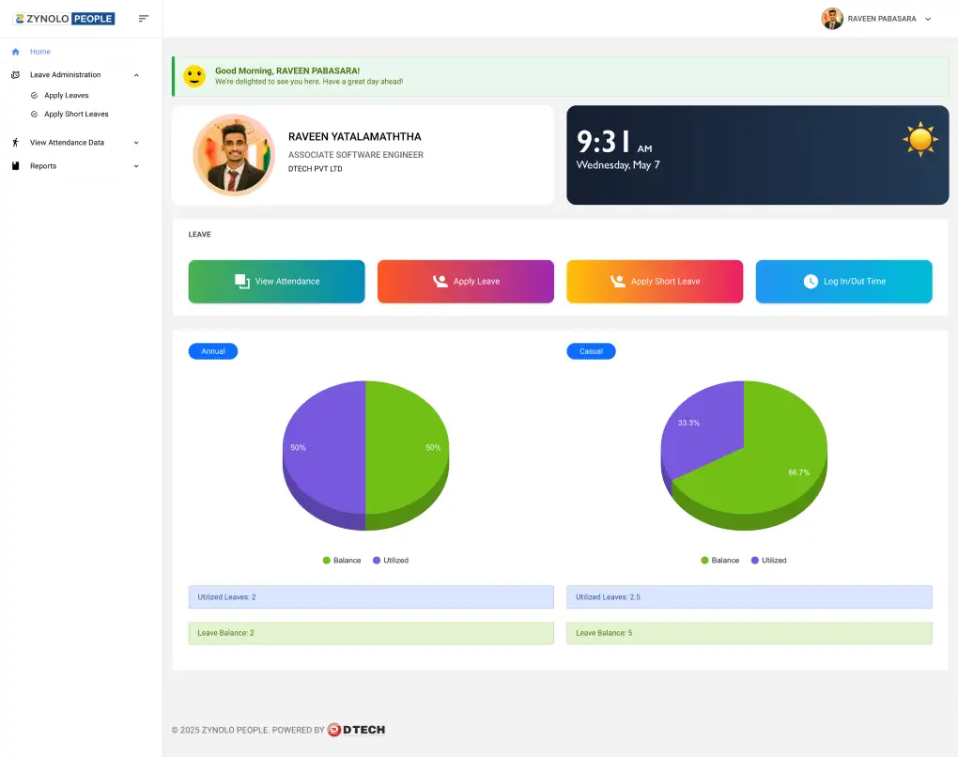This screenshot has width=958, height=757.
Task: Click the name RAVEEN YATALAMATHTHA
Action: (354, 137)
